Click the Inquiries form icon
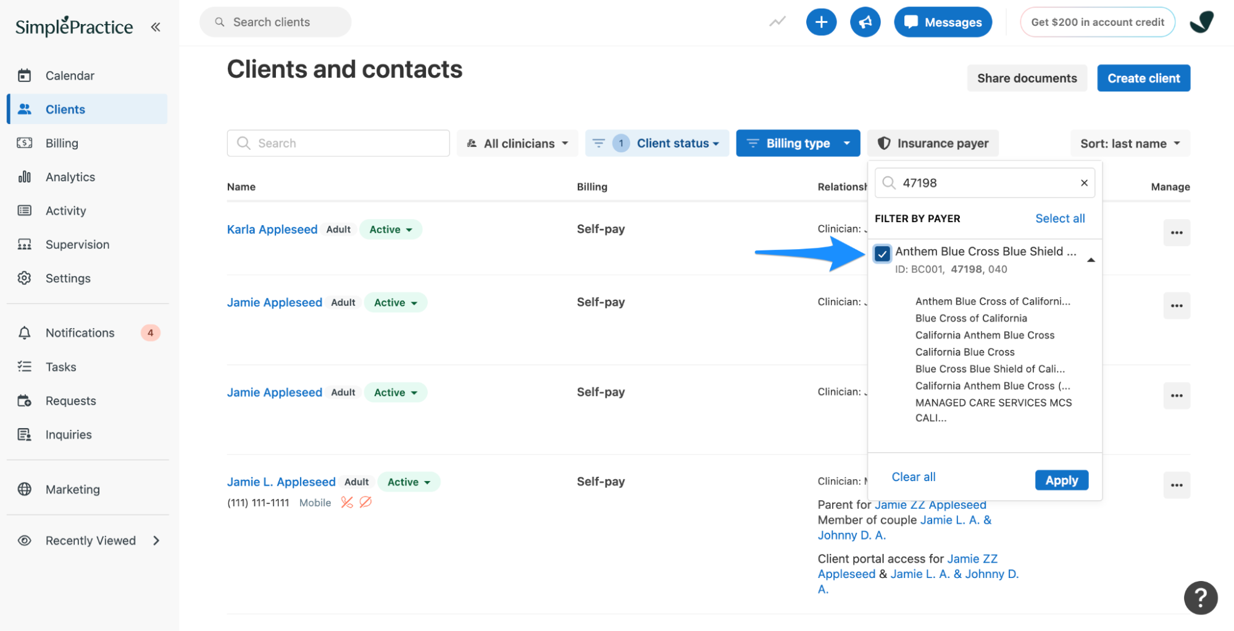The height and width of the screenshot is (631, 1234). coord(25,434)
